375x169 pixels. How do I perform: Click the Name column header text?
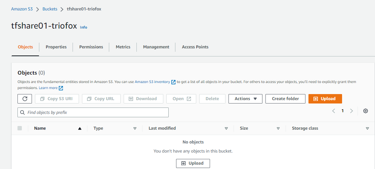pos(40,128)
